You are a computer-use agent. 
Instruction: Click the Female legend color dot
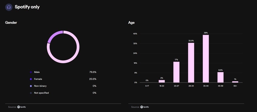tap(31, 79)
